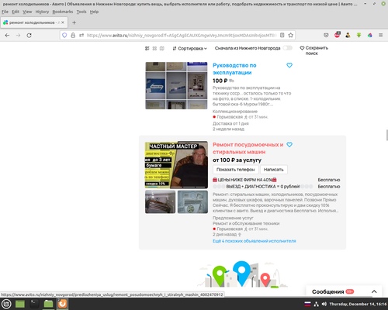The image size is (388, 310).
Task: Reload the current Avito page
Action: click(29, 36)
